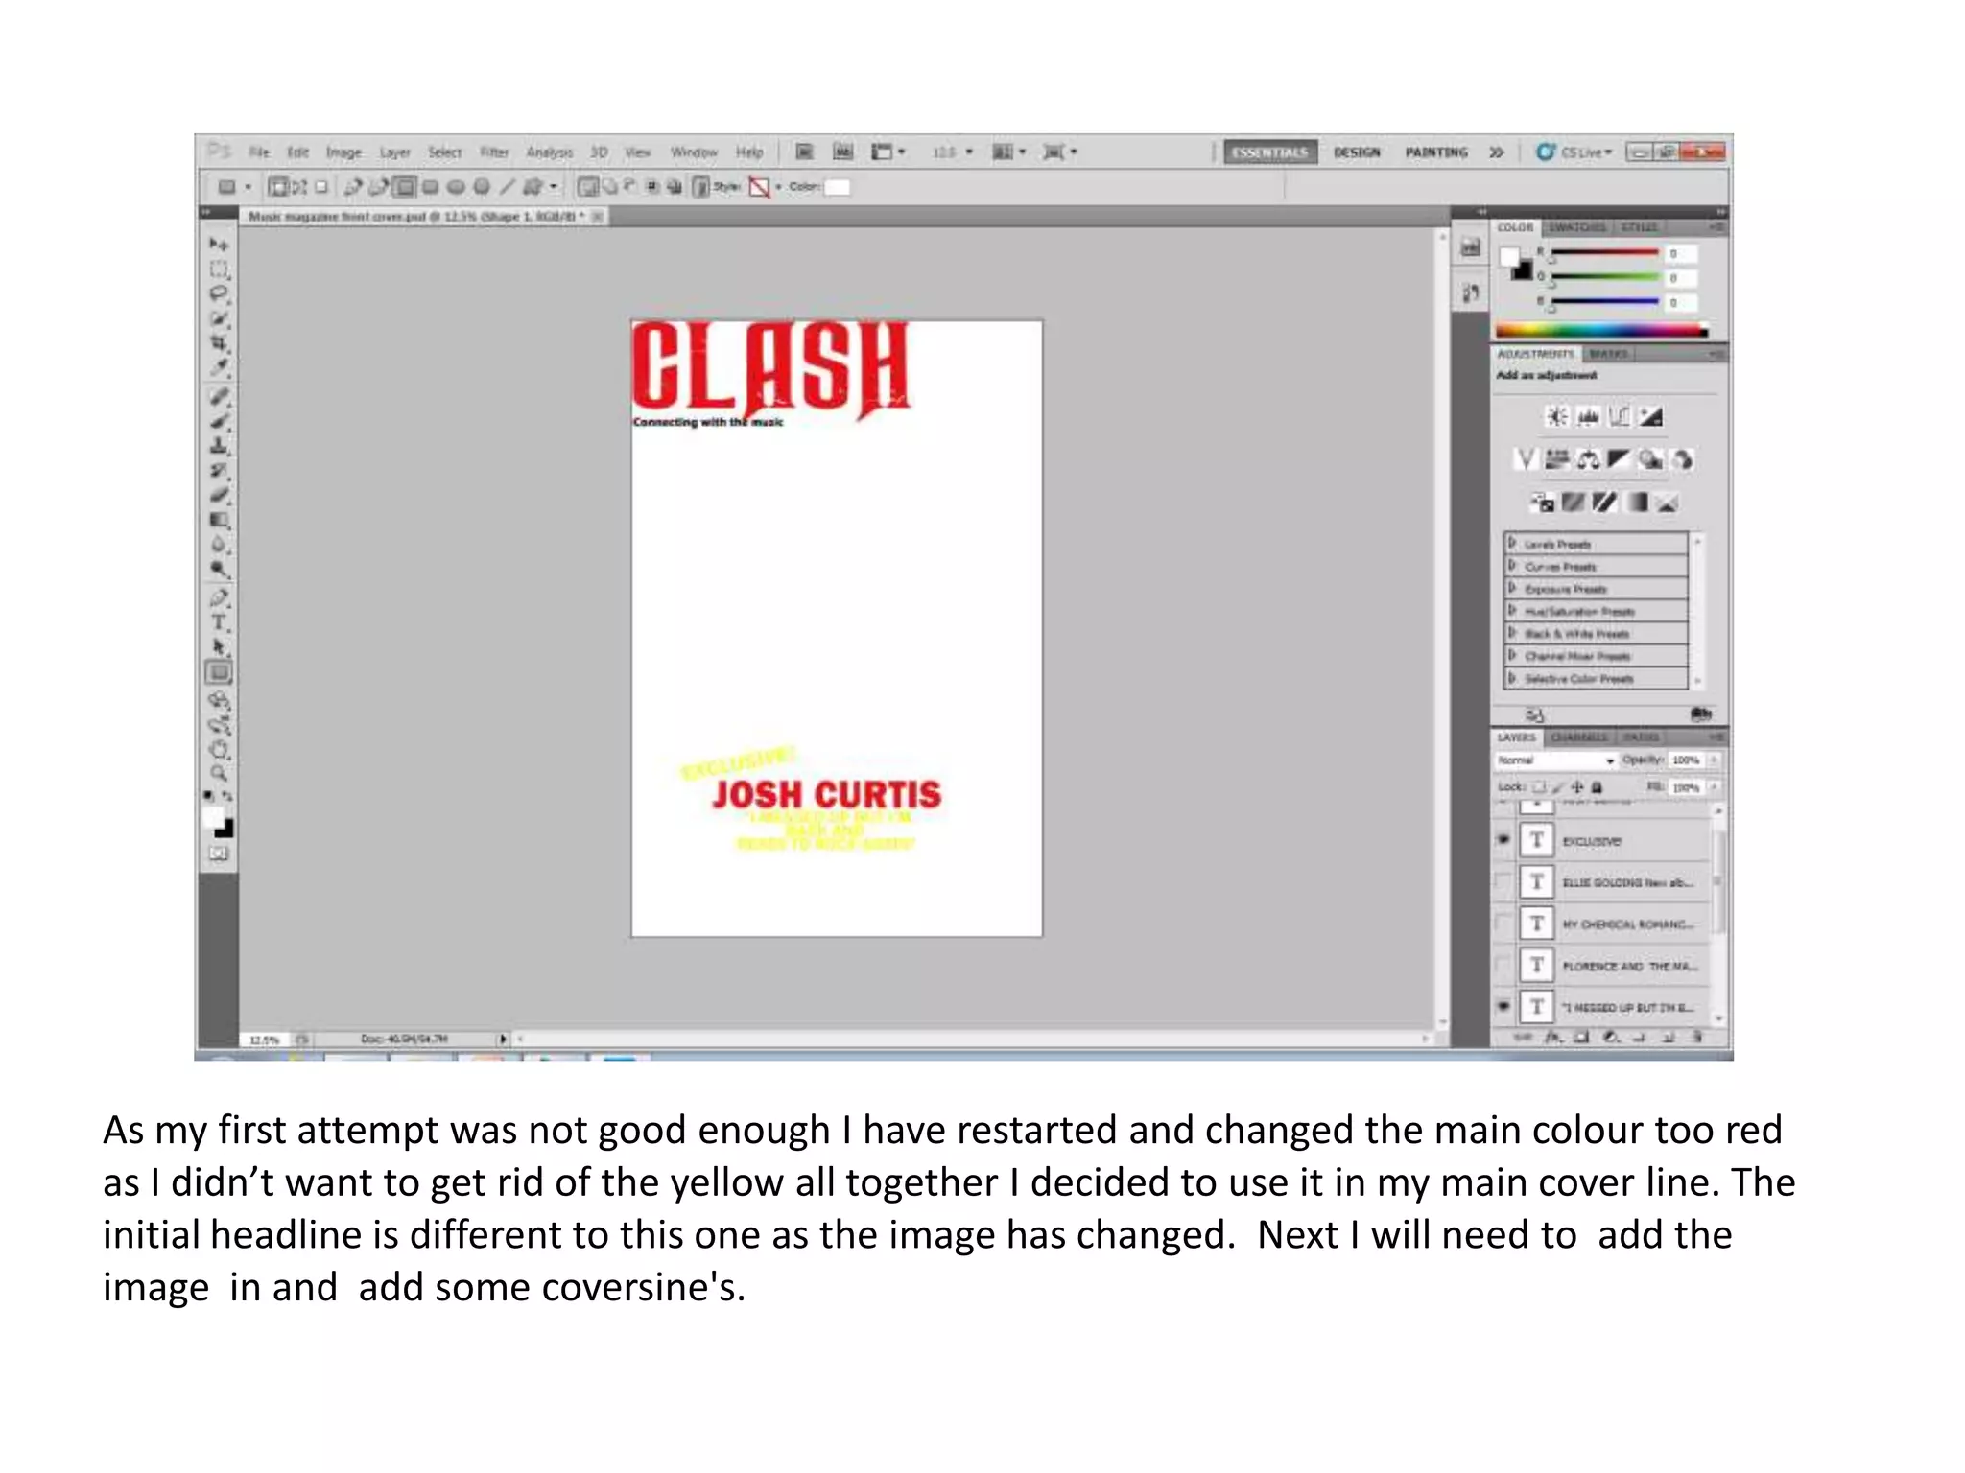The width and height of the screenshot is (1965, 1473).
Task: Open the Filter menu
Action: click(x=494, y=152)
